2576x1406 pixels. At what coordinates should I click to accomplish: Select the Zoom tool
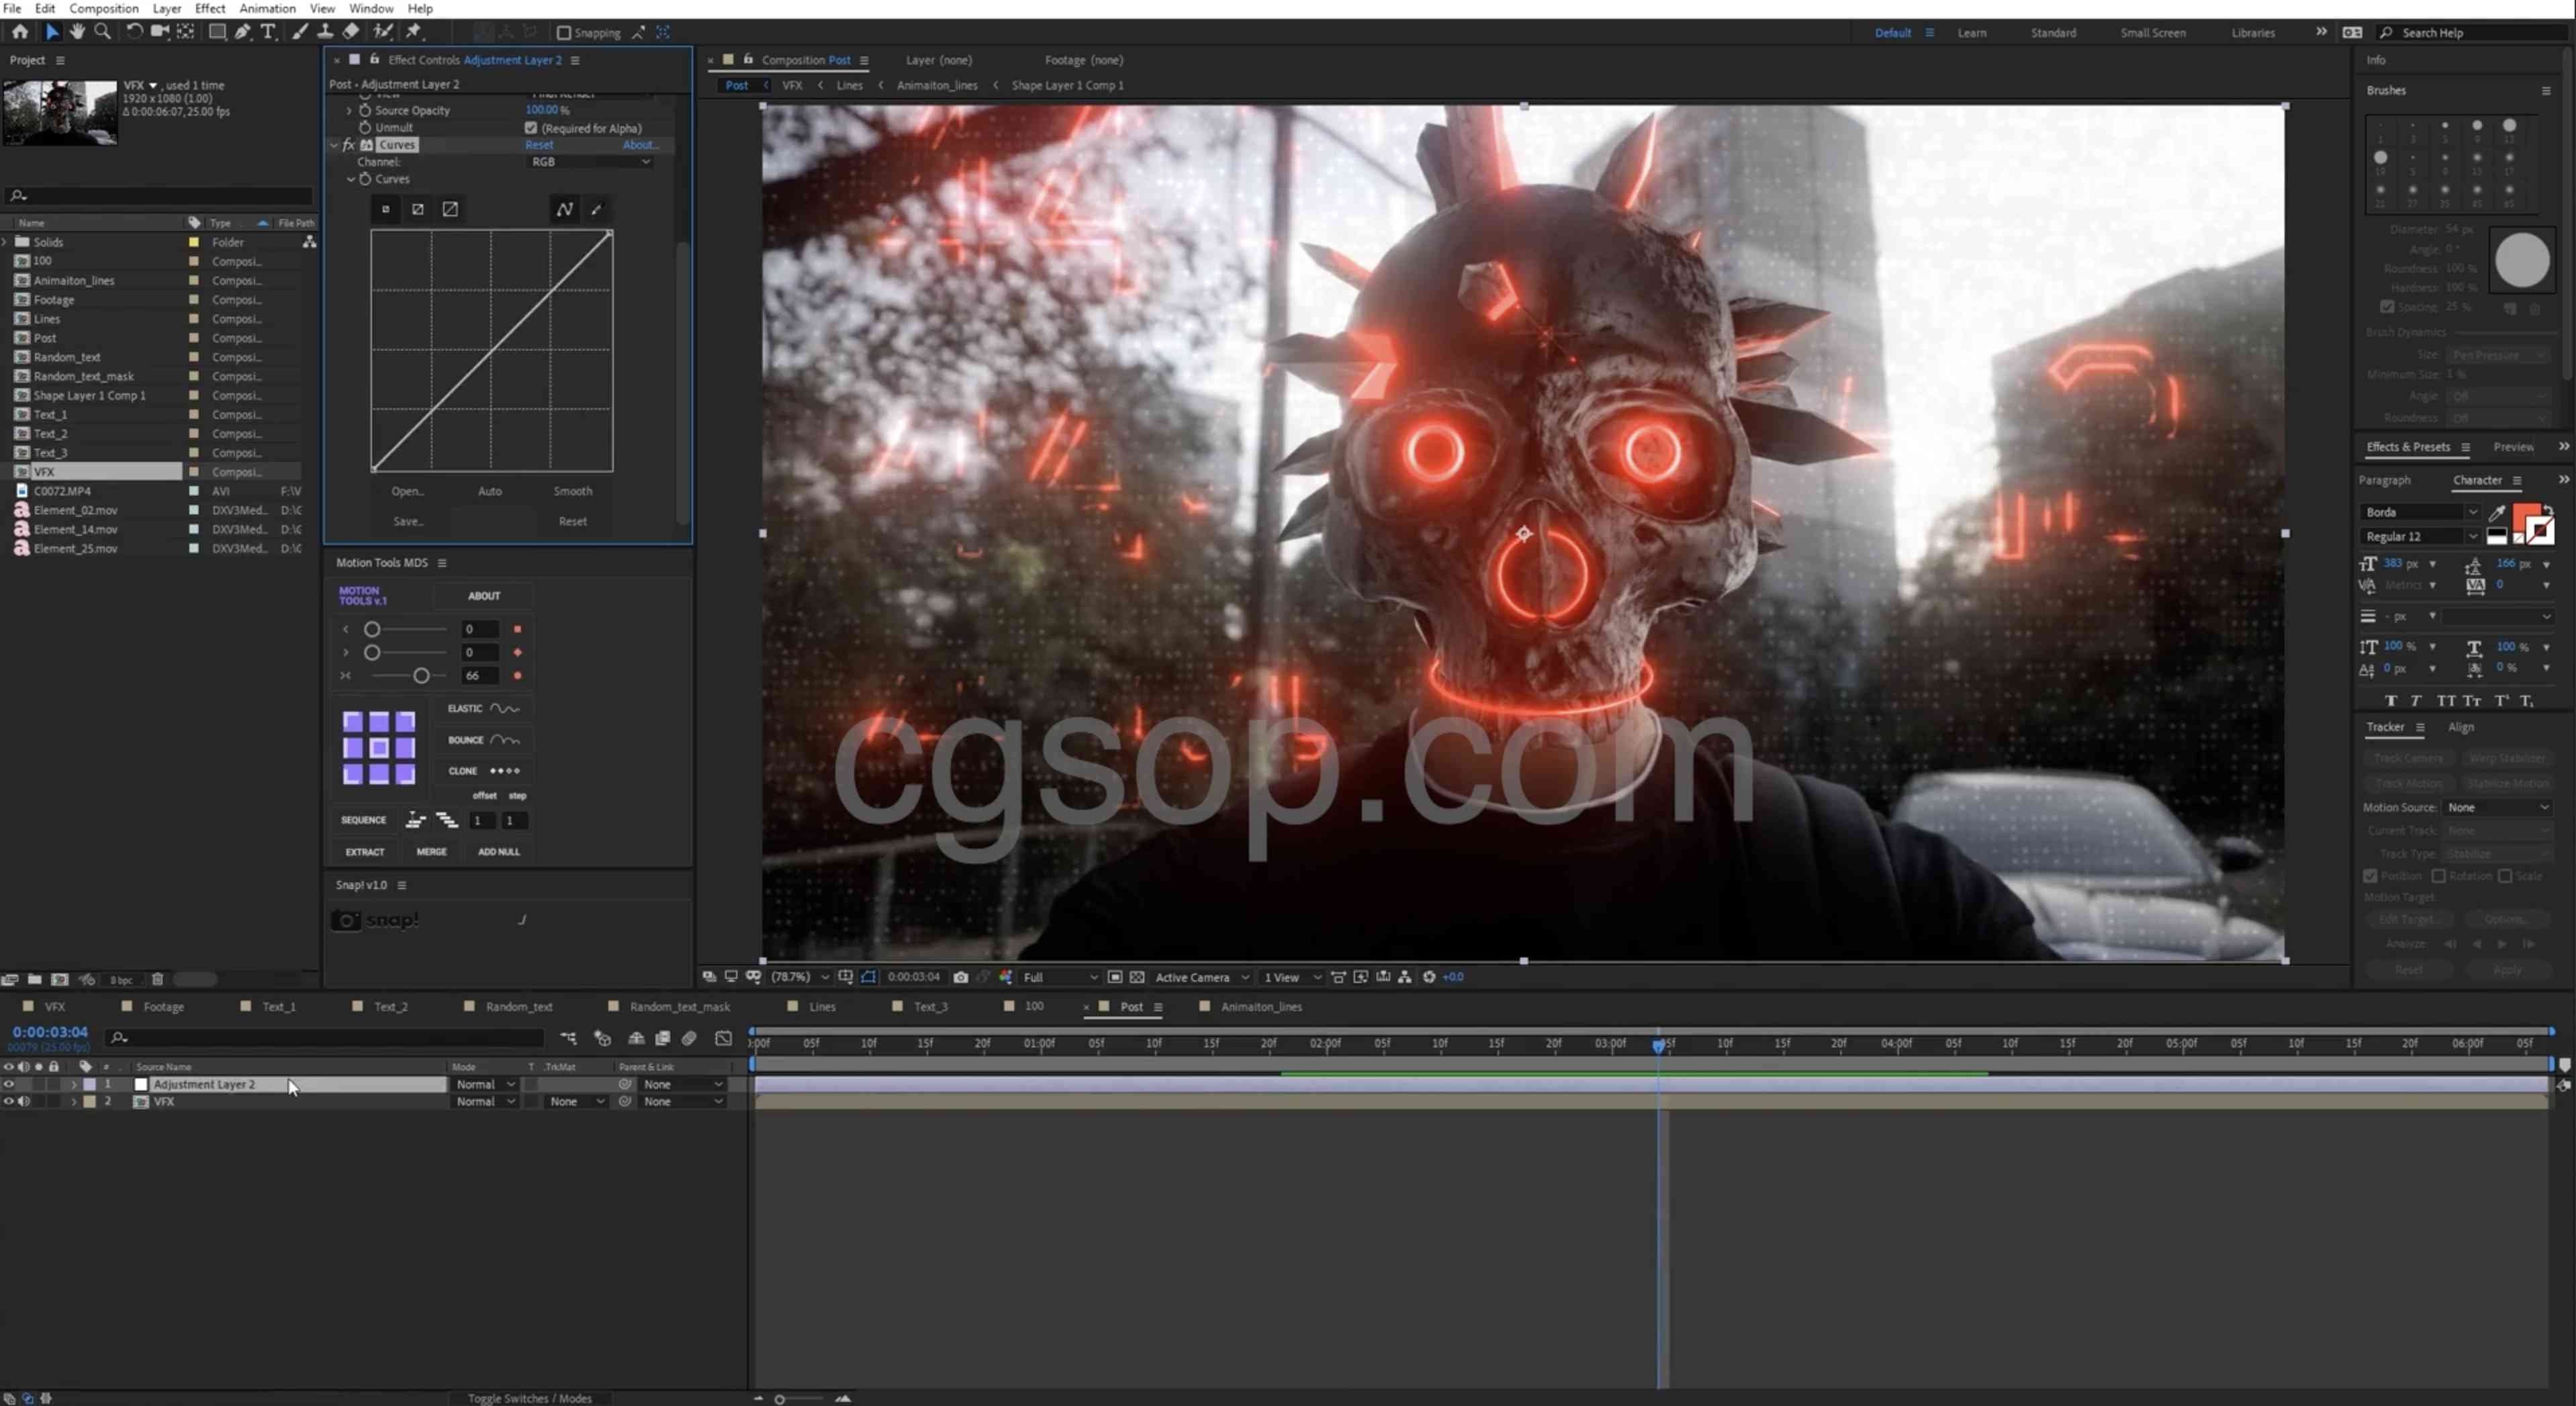click(x=103, y=32)
